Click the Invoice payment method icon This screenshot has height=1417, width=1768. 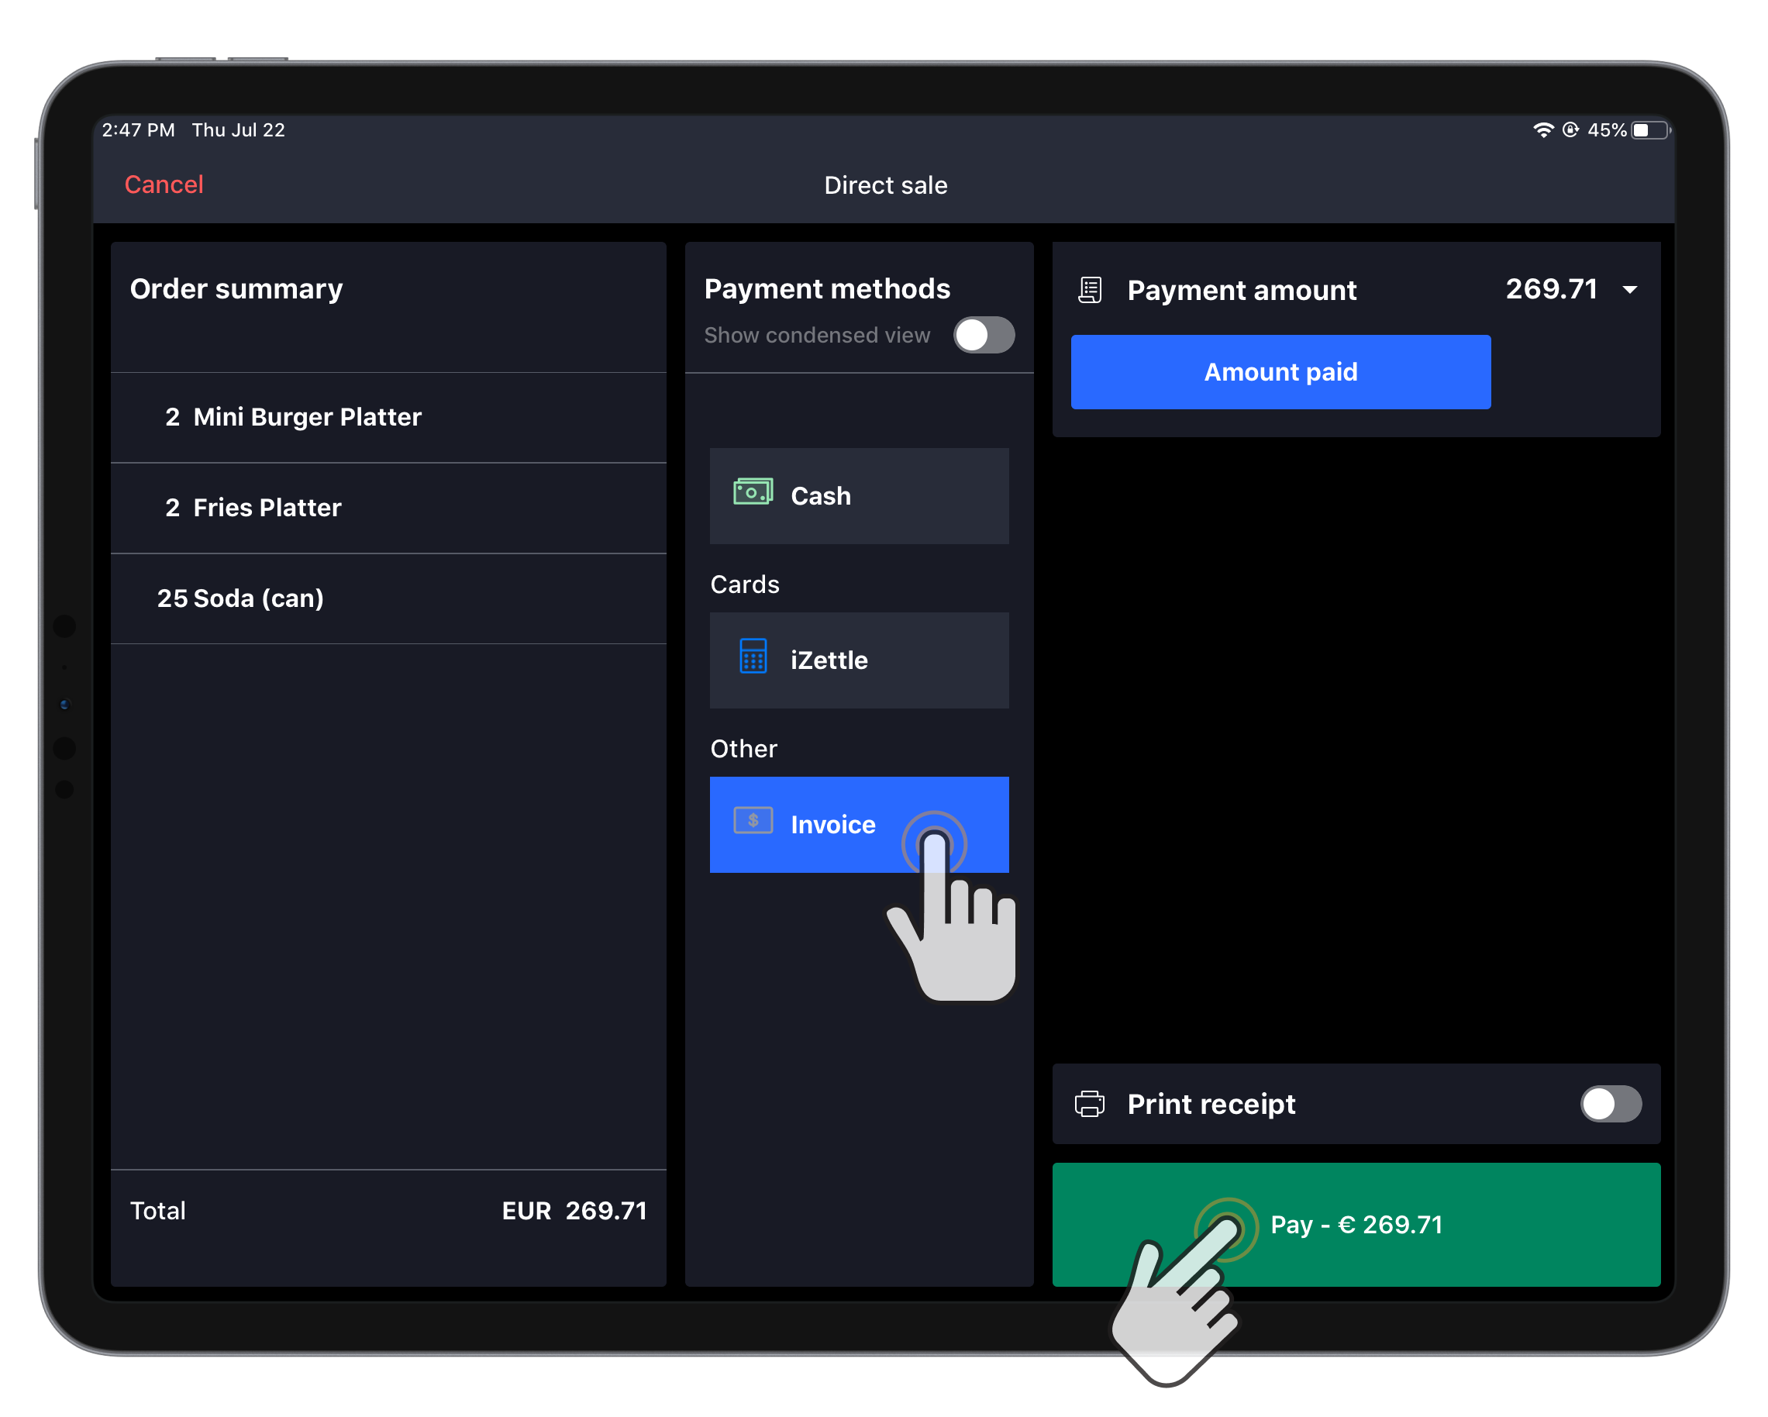[x=753, y=822]
